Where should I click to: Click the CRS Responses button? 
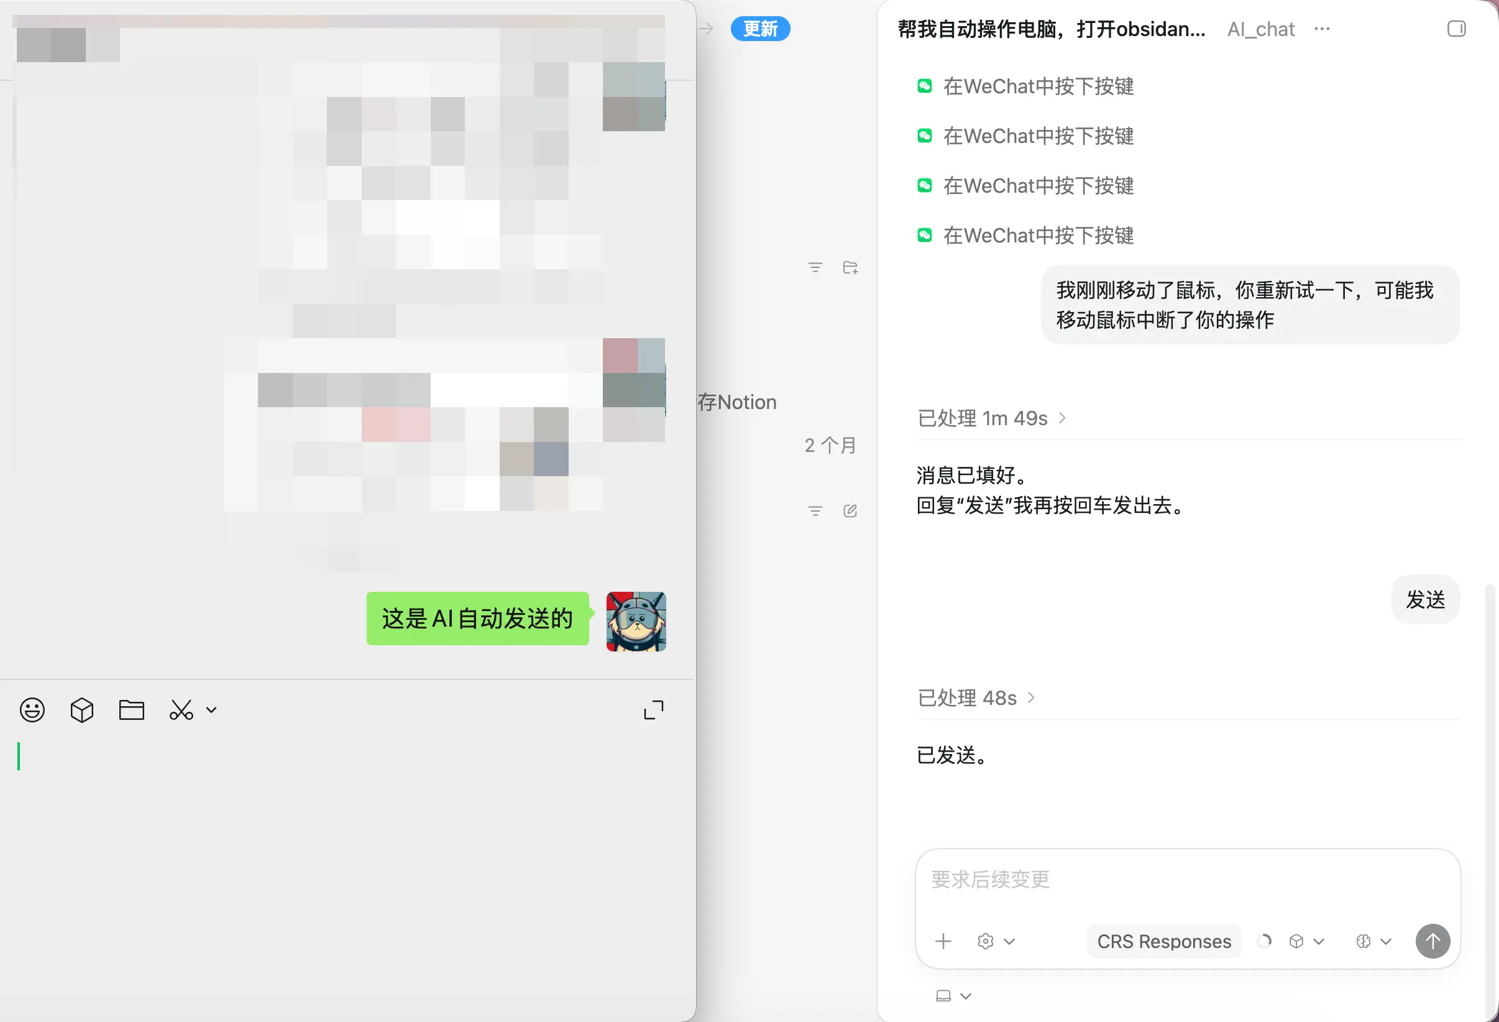(x=1163, y=941)
